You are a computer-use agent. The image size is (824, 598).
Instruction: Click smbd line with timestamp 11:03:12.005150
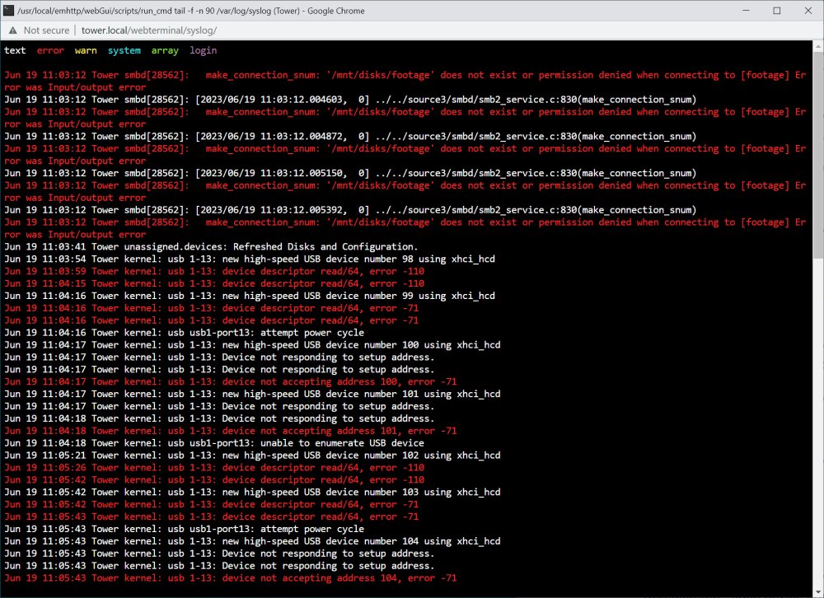point(350,173)
